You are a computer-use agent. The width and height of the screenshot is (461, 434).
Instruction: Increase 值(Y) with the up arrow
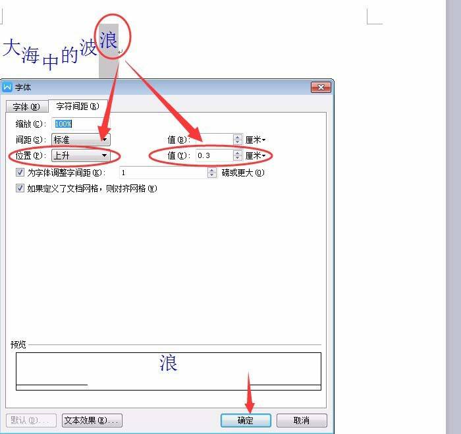(238, 153)
